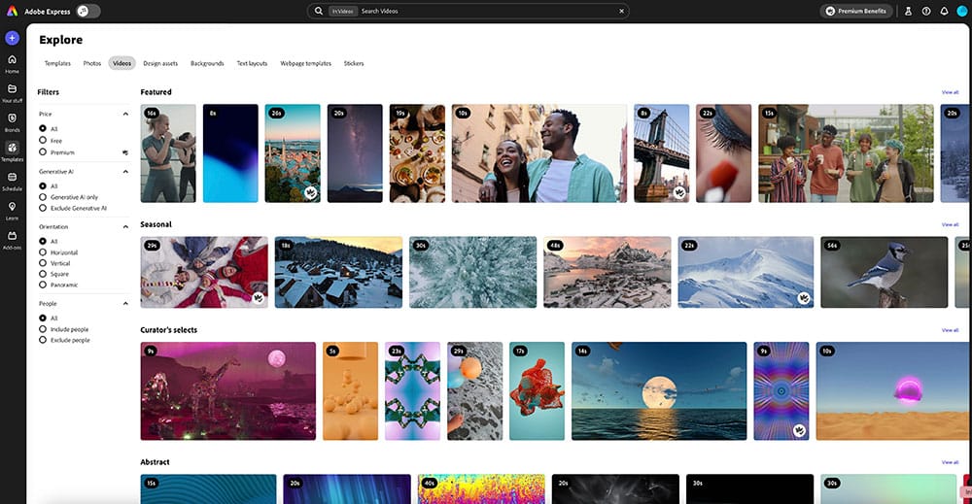Open the eyelash makeup close-up video
The image size is (972, 504).
(723, 152)
